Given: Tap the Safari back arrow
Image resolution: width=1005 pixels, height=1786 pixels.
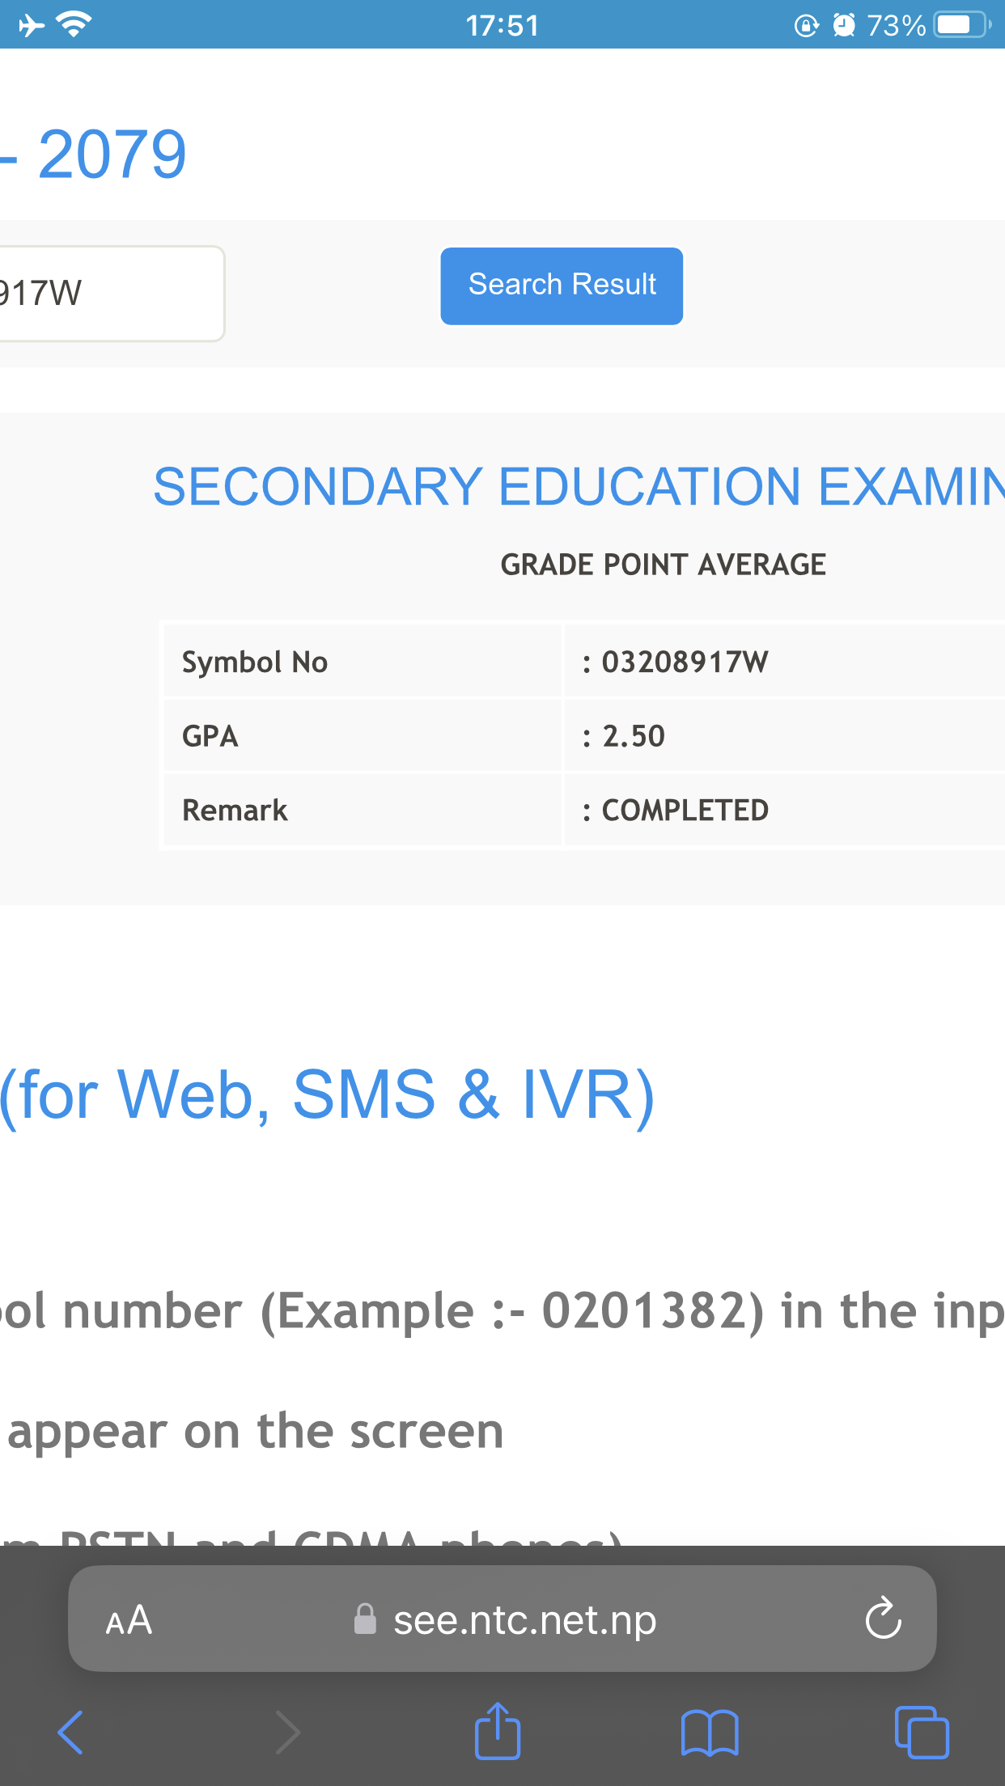Looking at the screenshot, I should click(70, 1732).
